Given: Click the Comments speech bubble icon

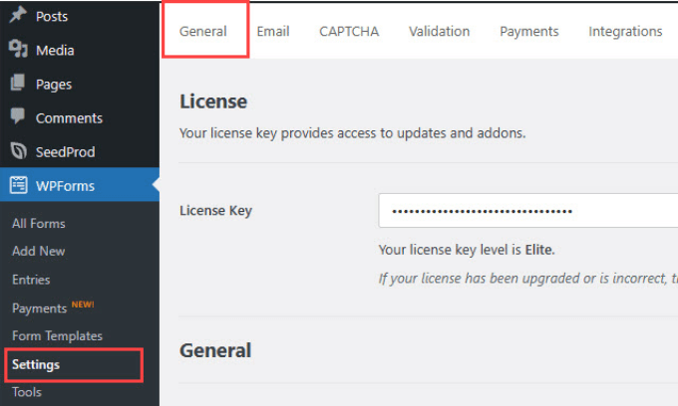Looking at the screenshot, I should point(18,117).
